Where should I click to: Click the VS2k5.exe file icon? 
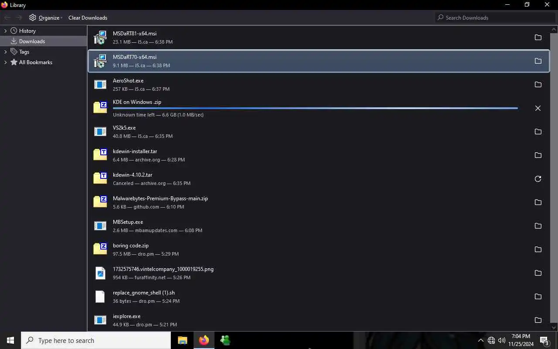[100, 132]
